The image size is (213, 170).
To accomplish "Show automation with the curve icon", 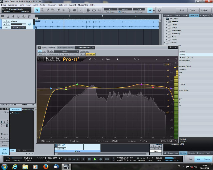I will click(x=19, y=16).
